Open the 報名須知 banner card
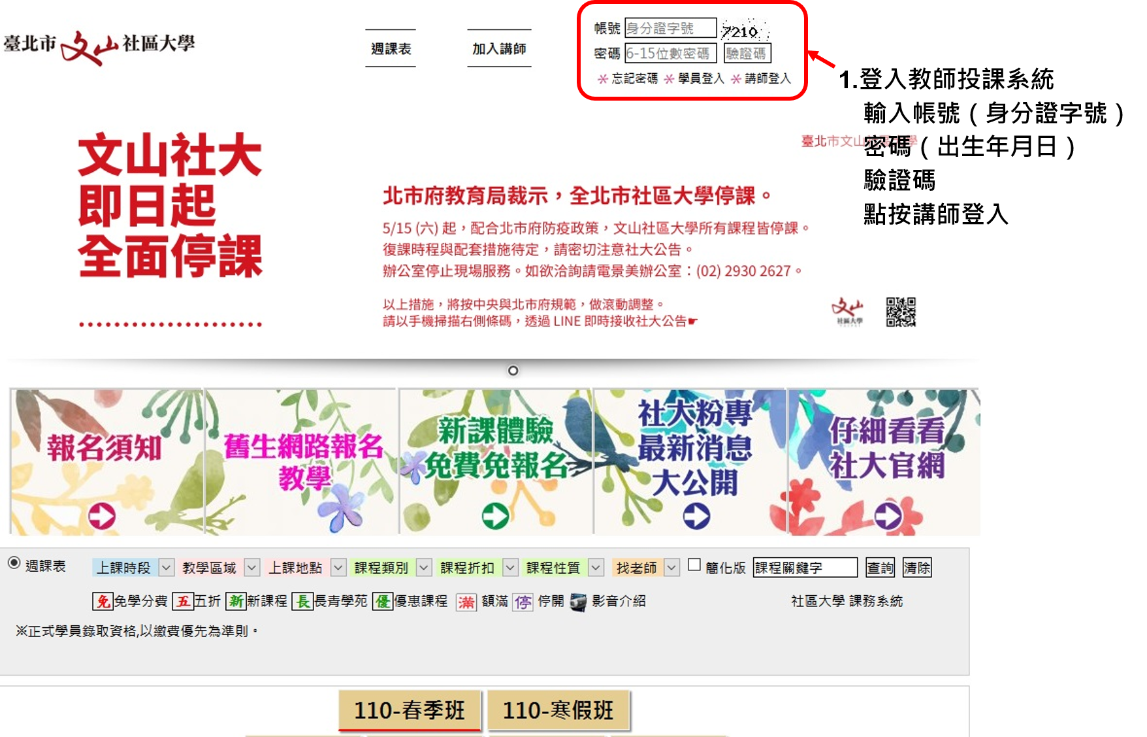The image size is (1147, 737). 107,462
